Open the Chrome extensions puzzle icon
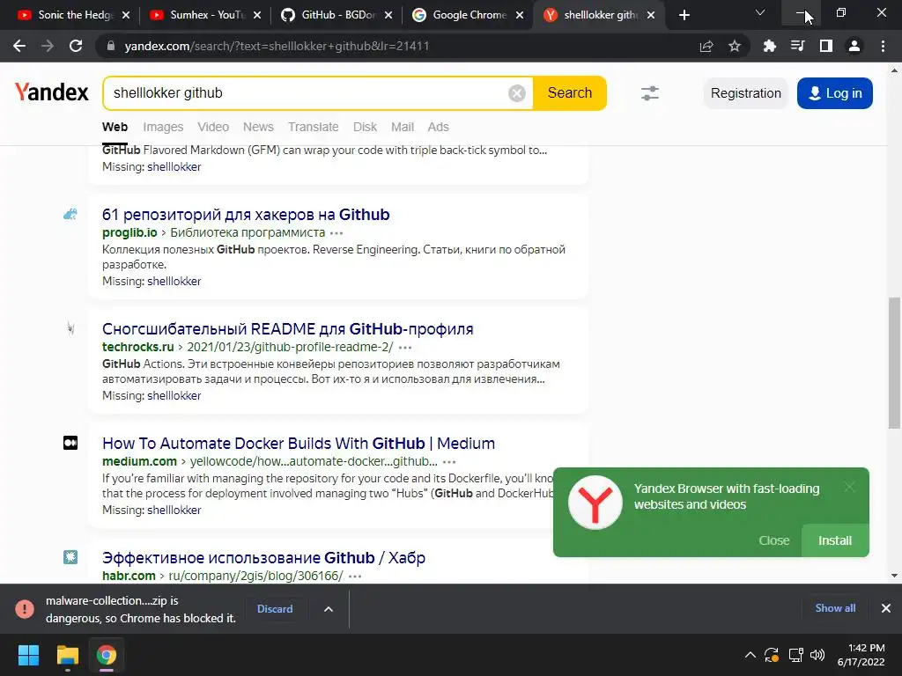 tap(769, 46)
